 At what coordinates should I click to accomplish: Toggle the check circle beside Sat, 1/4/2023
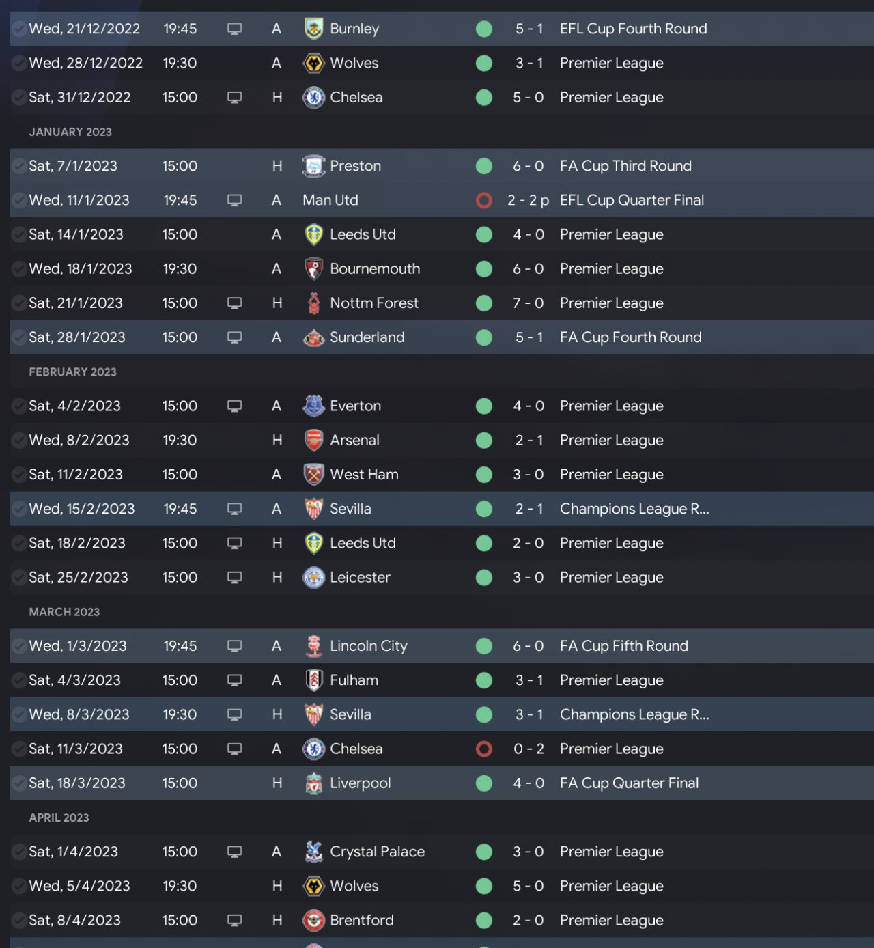19,852
